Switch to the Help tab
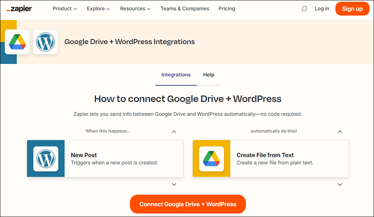Viewport: 374px width, 217px height. (209, 75)
